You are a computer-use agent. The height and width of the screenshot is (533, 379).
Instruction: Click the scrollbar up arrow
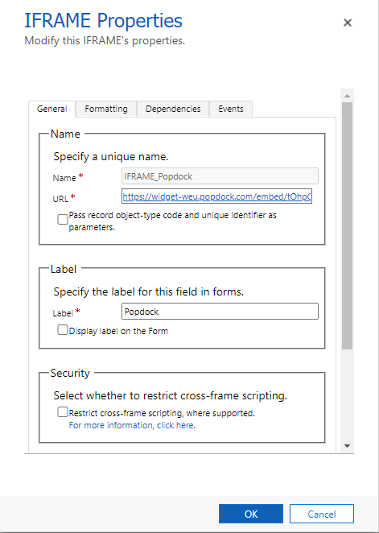347,96
